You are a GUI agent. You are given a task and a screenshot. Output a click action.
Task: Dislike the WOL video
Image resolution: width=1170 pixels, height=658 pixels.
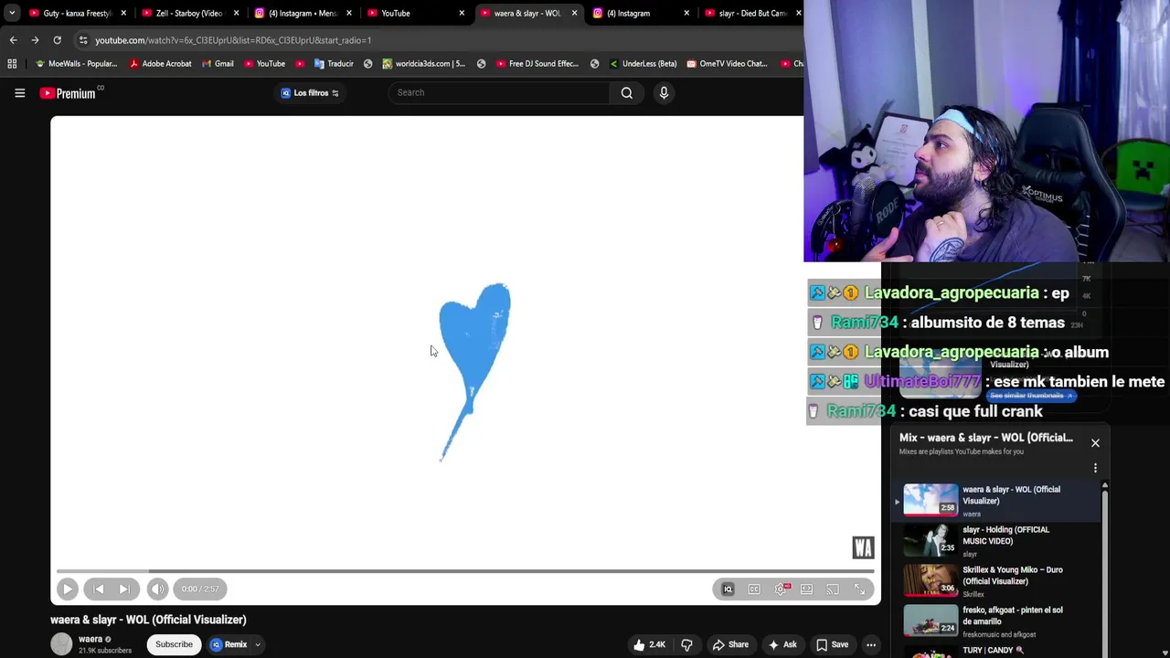pyautogui.click(x=686, y=644)
